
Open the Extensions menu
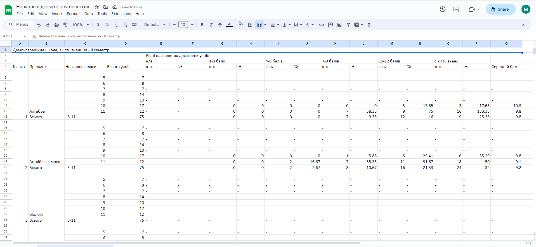(x=121, y=14)
